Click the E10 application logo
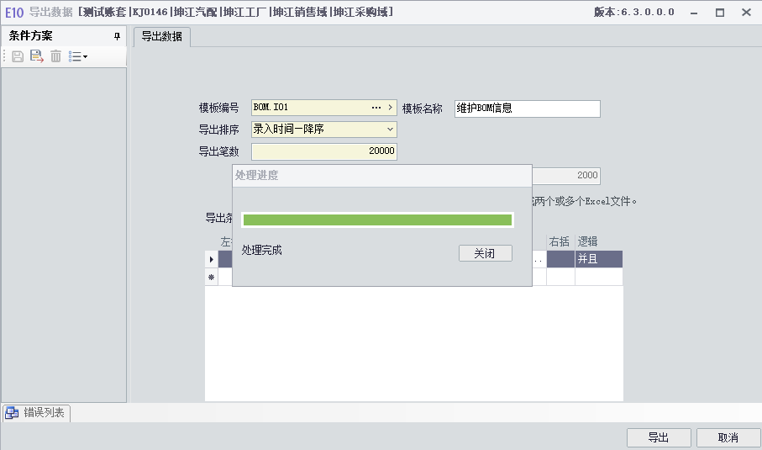This screenshot has width=762, height=450. 13,12
